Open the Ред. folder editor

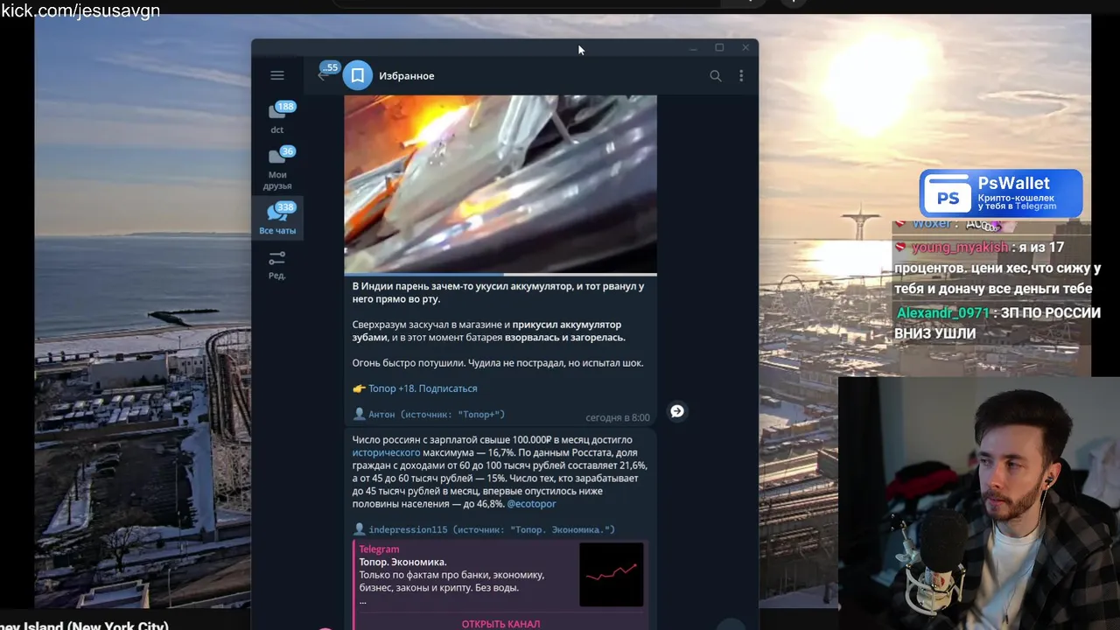pyautogui.click(x=277, y=265)
